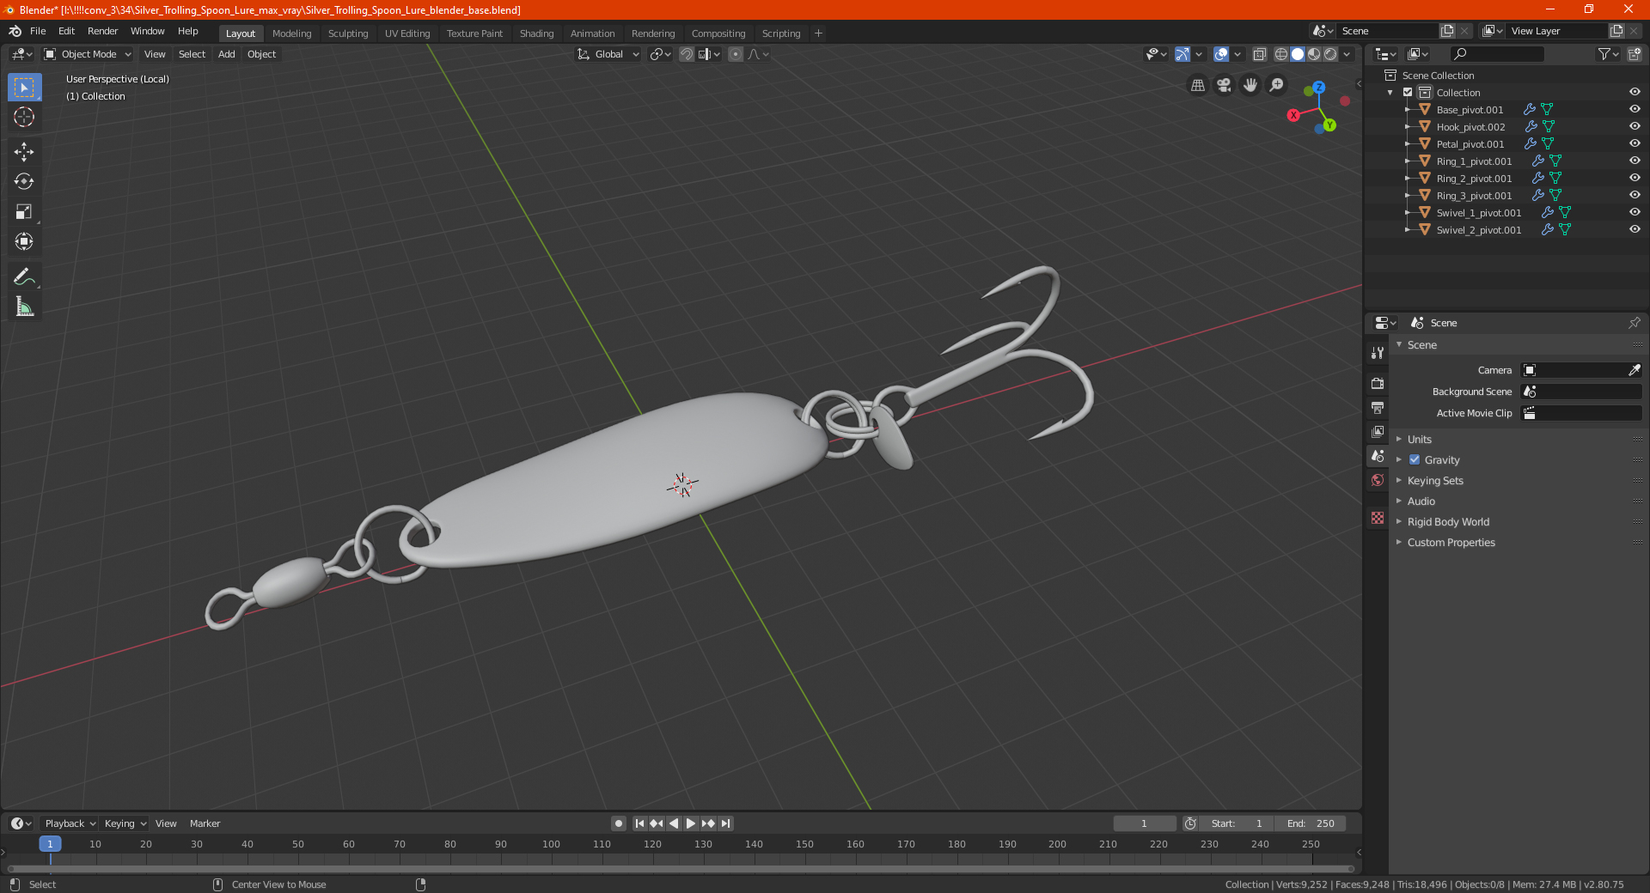Open Output properties tab
1650x893 pixels.
pyautogui.click(x=1378, y=407)
